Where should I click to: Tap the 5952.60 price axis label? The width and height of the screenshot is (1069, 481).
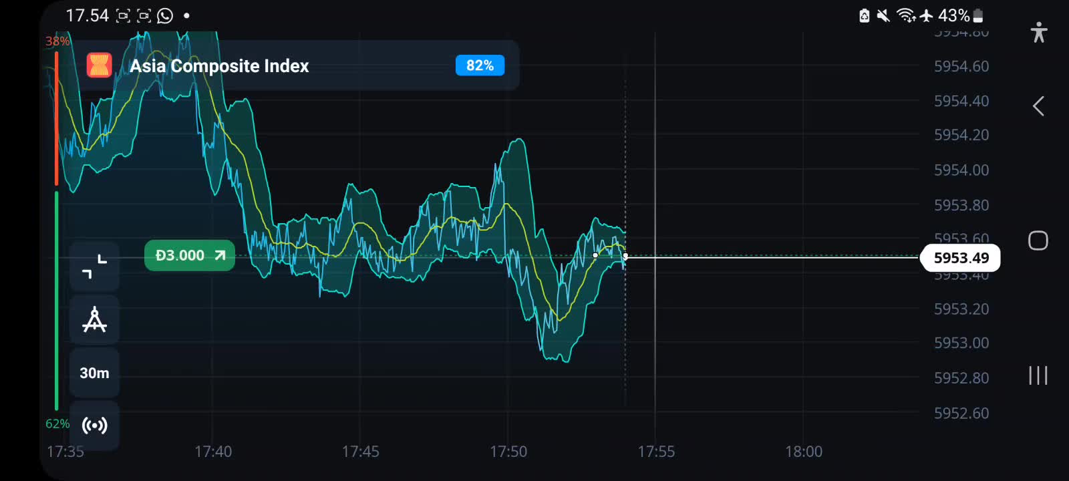point(961,414)
